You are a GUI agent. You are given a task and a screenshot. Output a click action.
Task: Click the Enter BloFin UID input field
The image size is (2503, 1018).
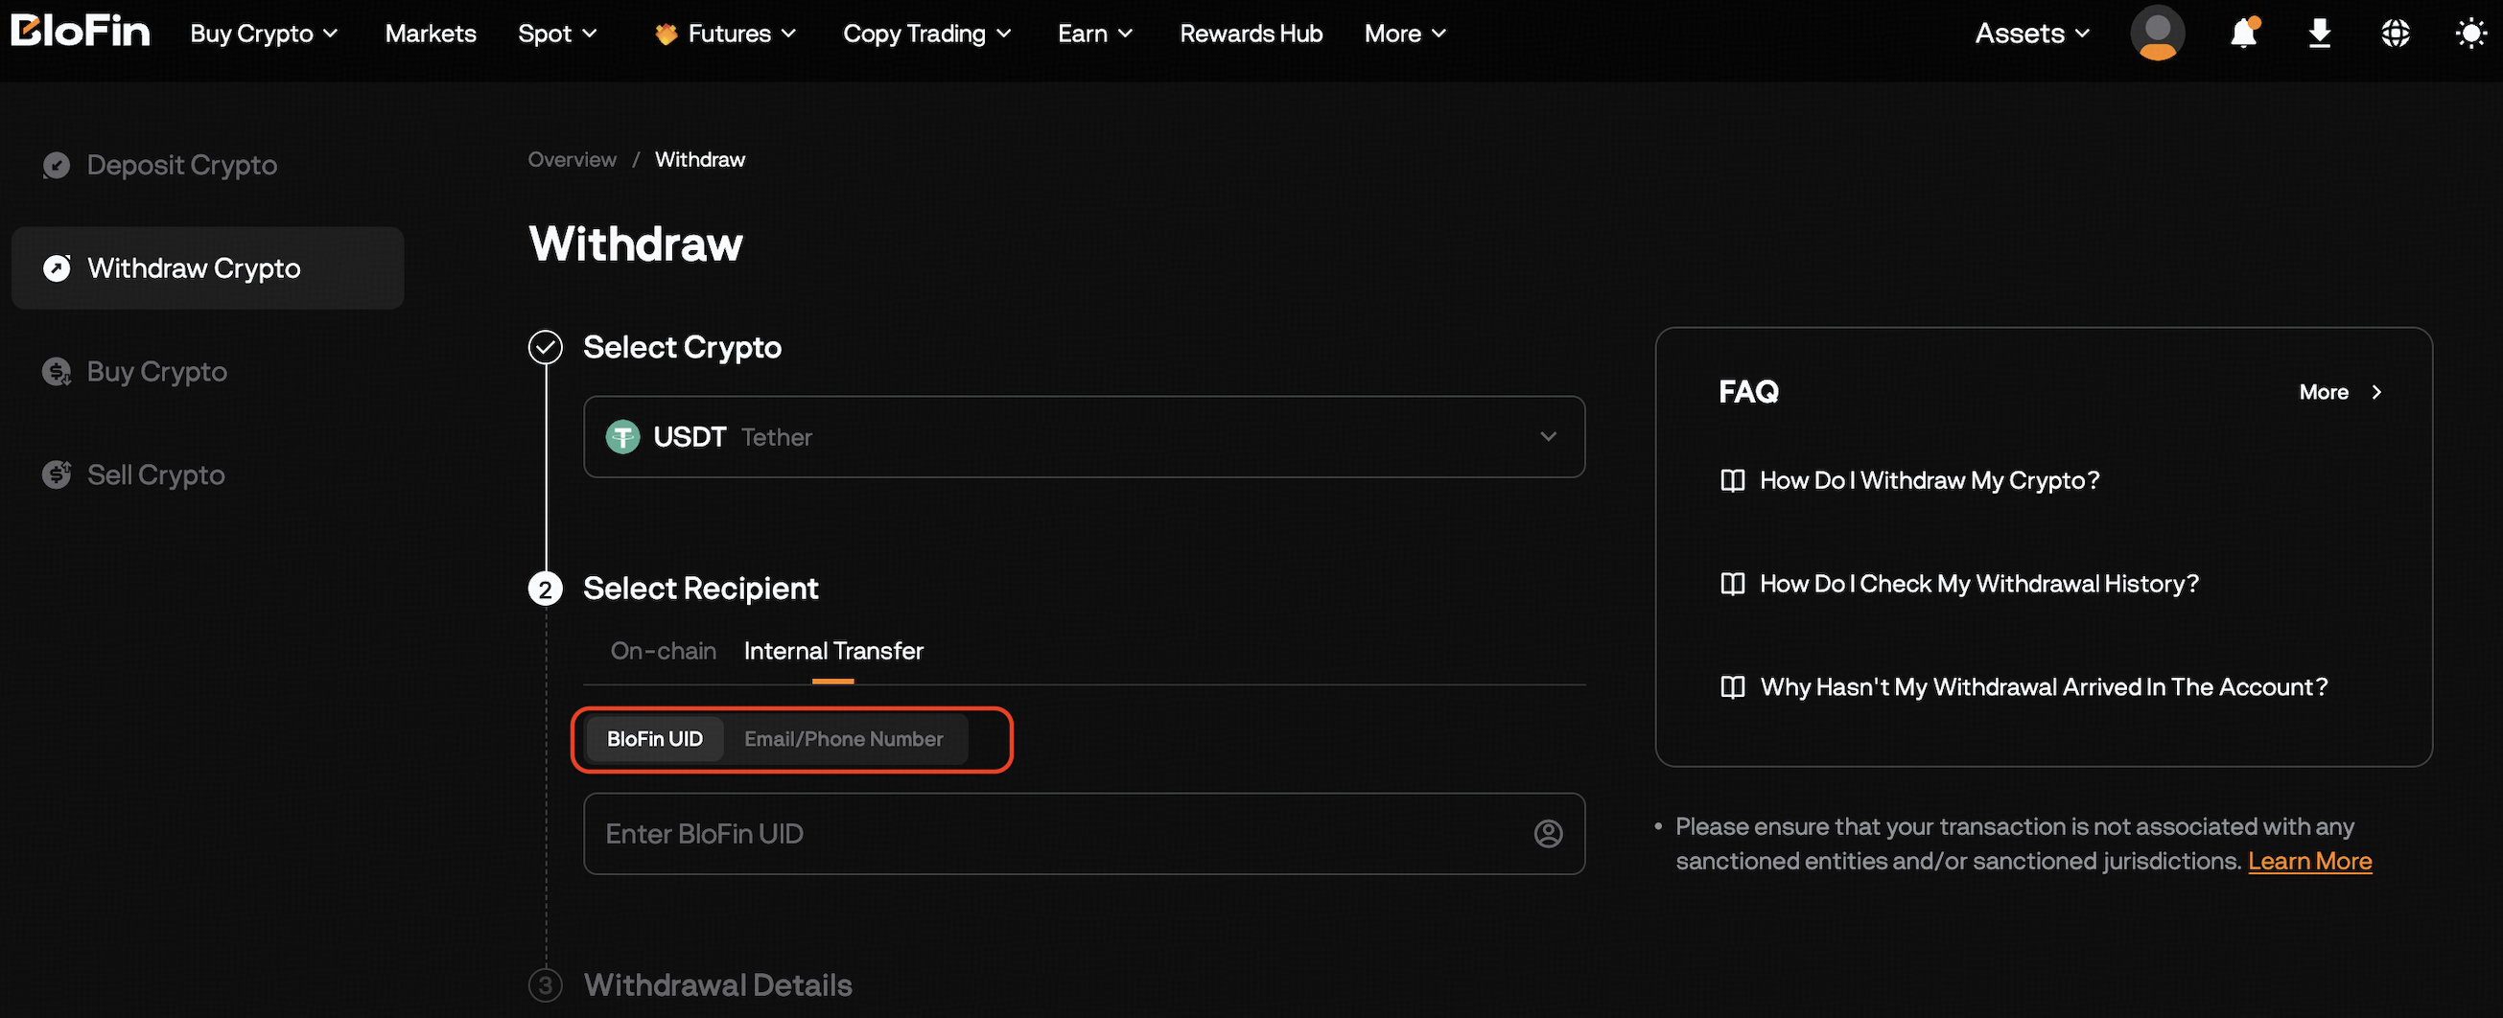[x=1084, y=833]
